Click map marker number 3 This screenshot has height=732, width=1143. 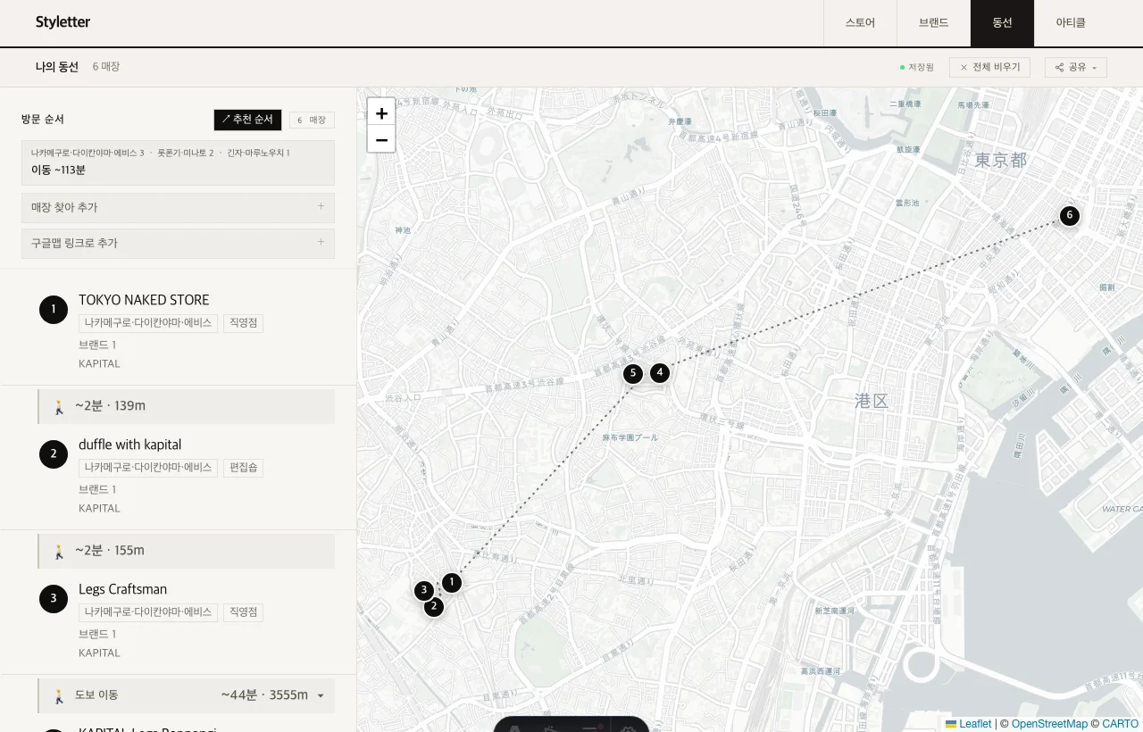tap(424, 590)
